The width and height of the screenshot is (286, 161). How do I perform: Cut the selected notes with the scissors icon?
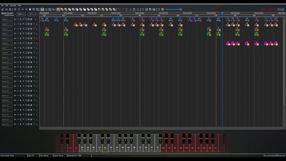point(130,9)
